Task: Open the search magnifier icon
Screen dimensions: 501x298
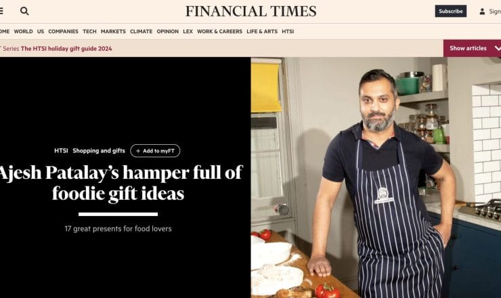Action: pos(24,12)
